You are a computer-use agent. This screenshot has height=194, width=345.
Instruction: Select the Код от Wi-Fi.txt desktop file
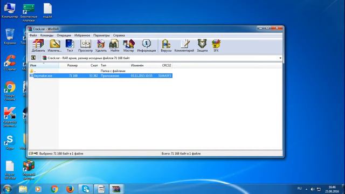[x=10, y=170]
